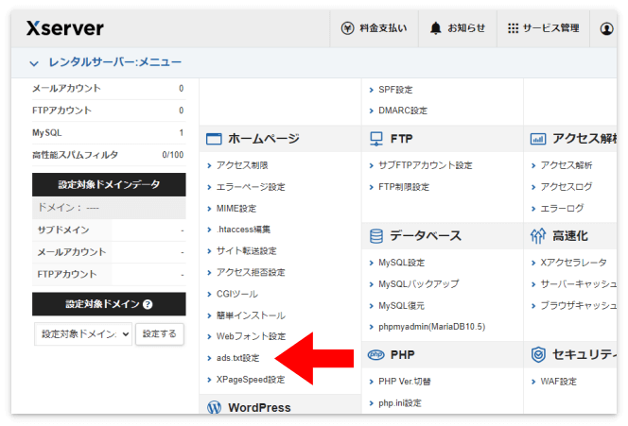Open お知らせ in the header
628x426 pixels.
(466, 28)
